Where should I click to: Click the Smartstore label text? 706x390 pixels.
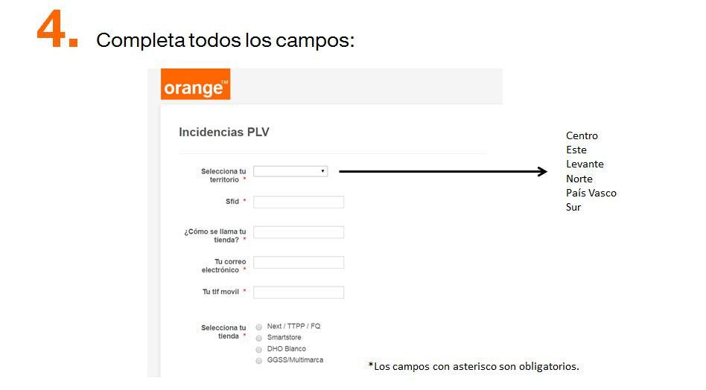tap(284, 337)
